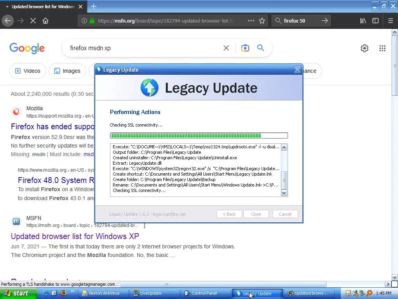Bookmark this page with star icon
Screen dimensions: 398x299
click(x=262, y=21)
